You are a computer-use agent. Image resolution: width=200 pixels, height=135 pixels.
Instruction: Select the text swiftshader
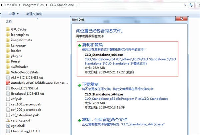pos(19,67)
